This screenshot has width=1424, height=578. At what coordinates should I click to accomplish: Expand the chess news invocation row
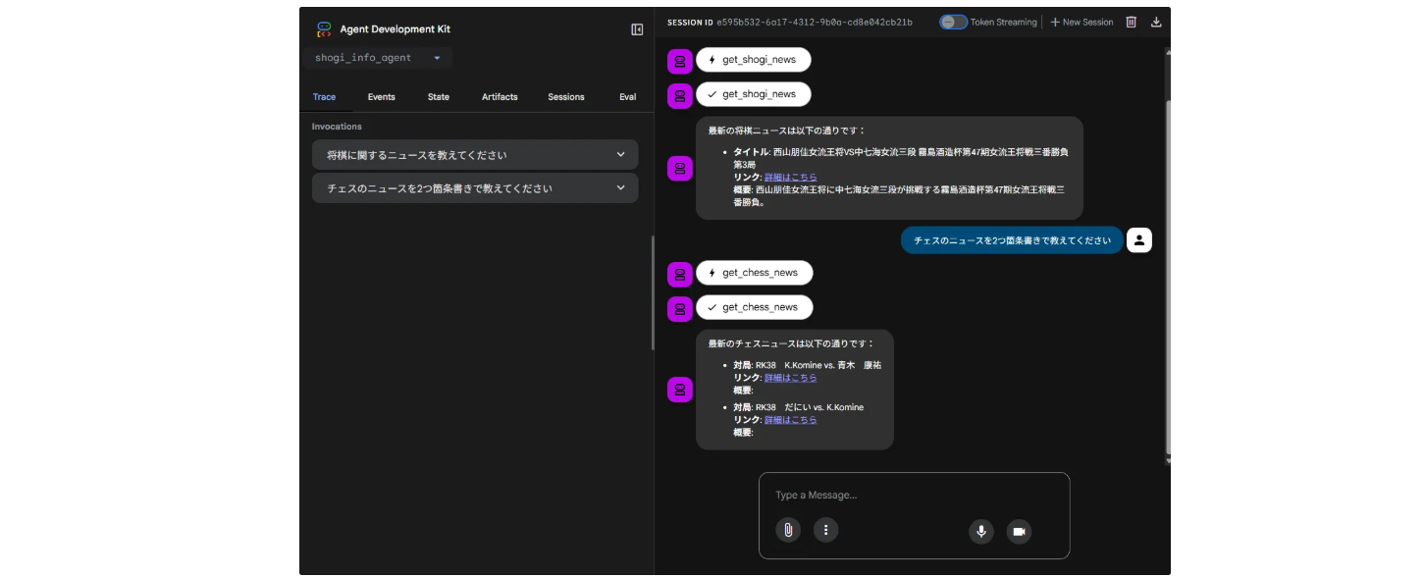tap(475, 188)
